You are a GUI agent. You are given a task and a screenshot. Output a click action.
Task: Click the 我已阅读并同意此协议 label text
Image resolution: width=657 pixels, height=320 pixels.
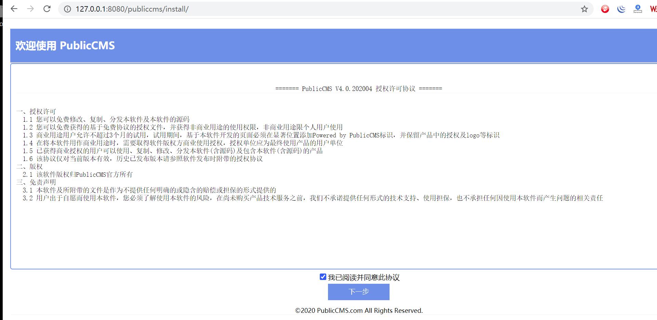click(364, 277)
